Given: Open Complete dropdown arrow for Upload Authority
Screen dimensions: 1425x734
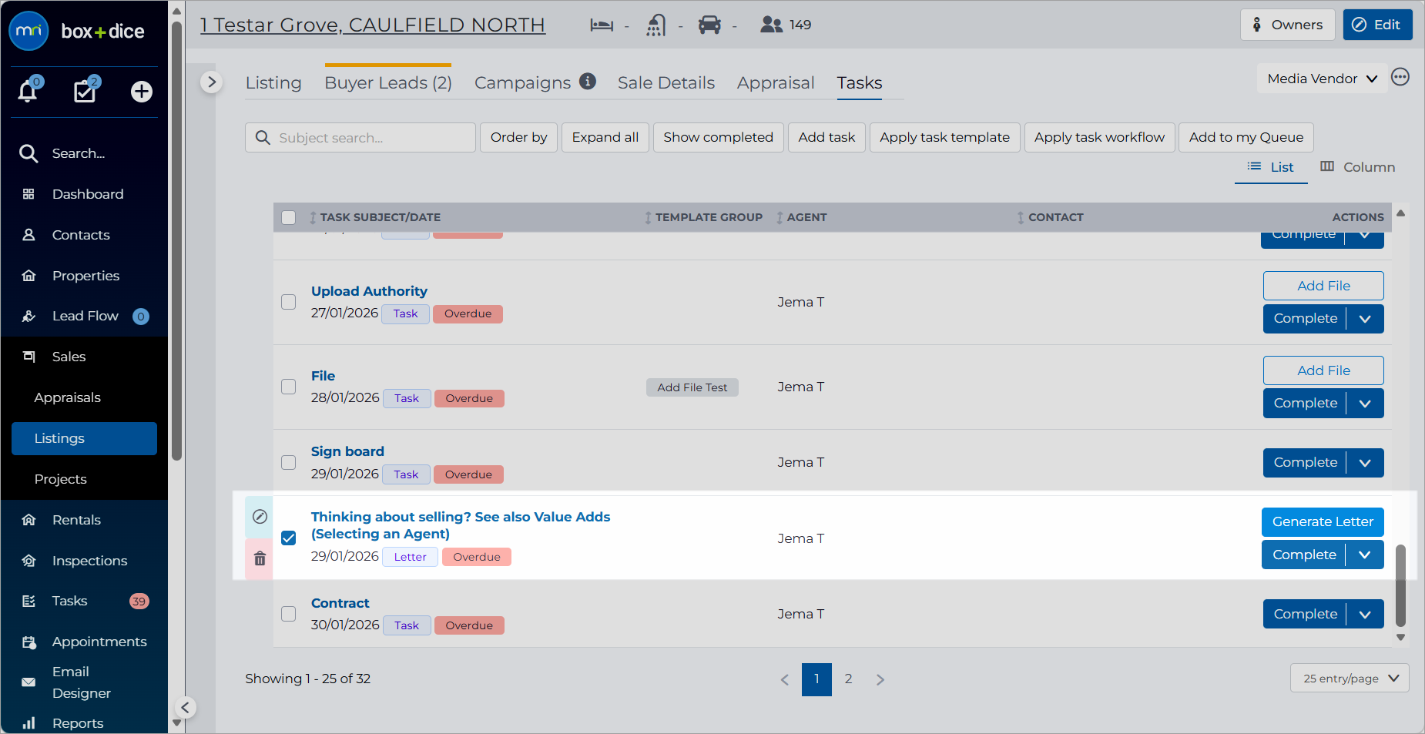Looking at the screenshot, I should tap(1365, 319).
